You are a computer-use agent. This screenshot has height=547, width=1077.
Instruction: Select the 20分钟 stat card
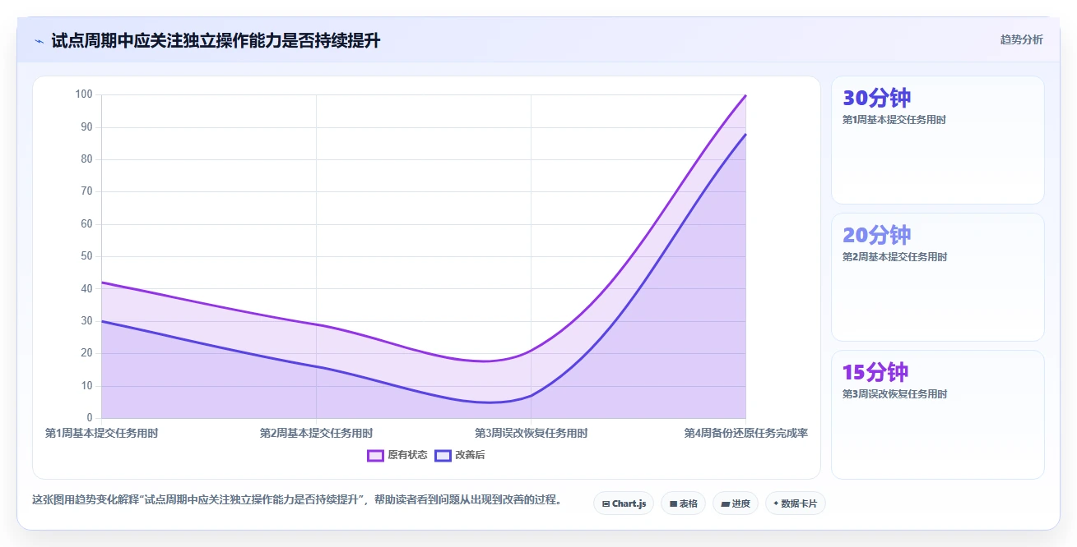pyautogui.click(x=938, y=277)
